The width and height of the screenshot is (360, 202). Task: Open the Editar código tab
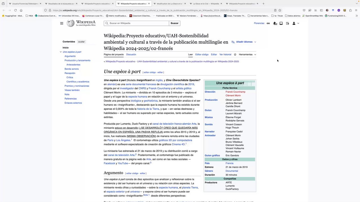coord(202,54)
